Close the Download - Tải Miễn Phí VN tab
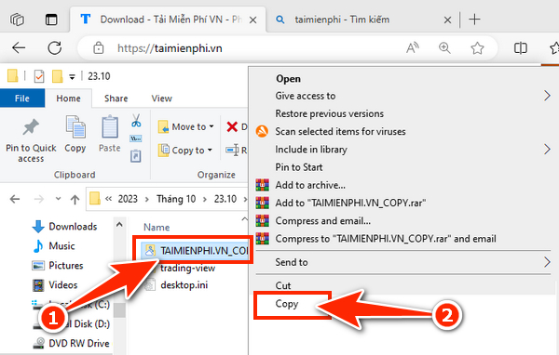 coord(252,20)
